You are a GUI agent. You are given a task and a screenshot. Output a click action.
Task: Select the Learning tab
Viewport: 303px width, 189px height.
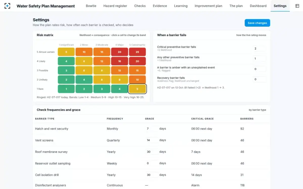(x=181, y=6)
